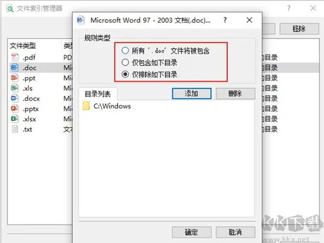The height and width of the screenshot is (243, 324).
Task: Select 仅排除如下目录 radio option
Action: pos(125,74)
